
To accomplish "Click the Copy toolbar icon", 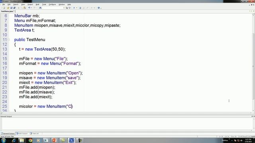I will click(x=22, y=8).
